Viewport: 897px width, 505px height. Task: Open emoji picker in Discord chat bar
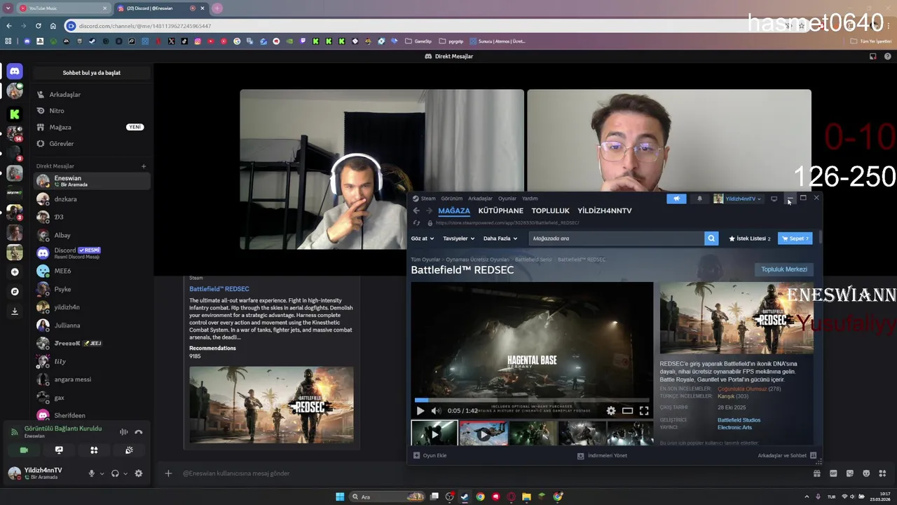click(866, 473)
